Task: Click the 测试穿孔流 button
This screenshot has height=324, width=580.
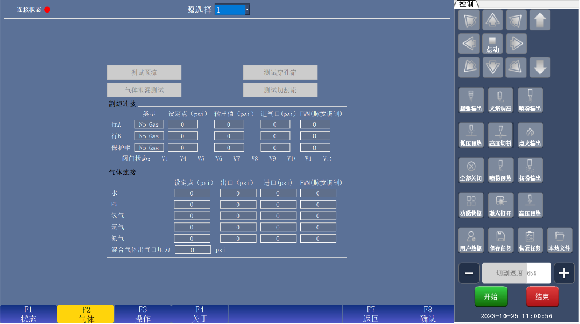Action: pyautogui.click(x=280, y=73)
